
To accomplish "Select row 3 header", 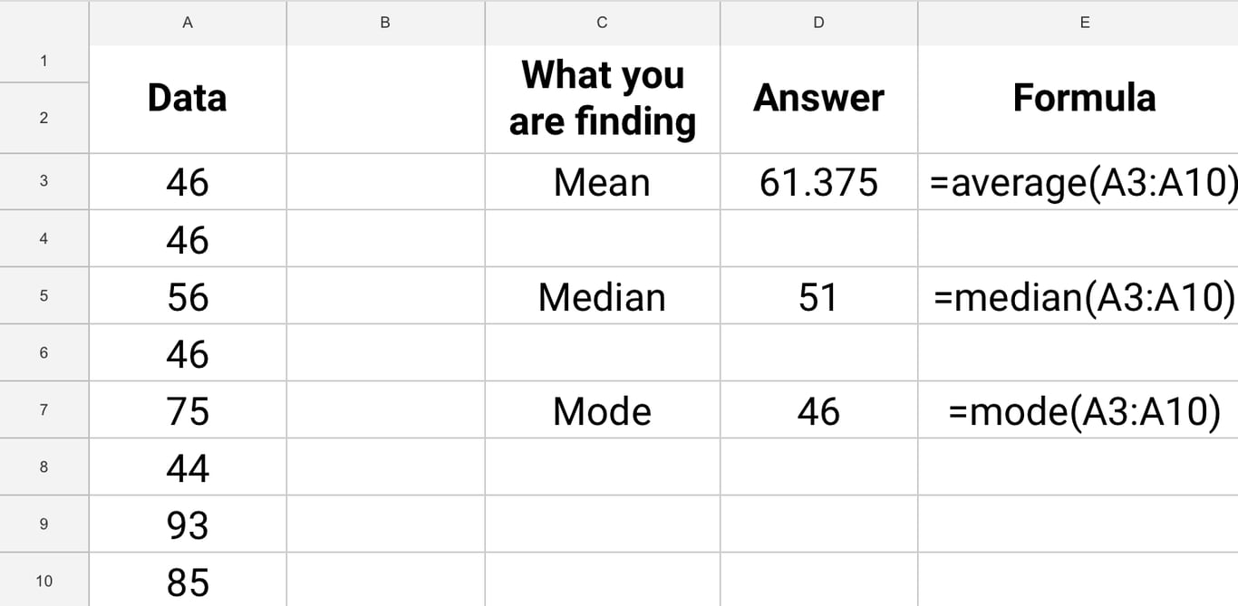I will (x=44, y=181).
